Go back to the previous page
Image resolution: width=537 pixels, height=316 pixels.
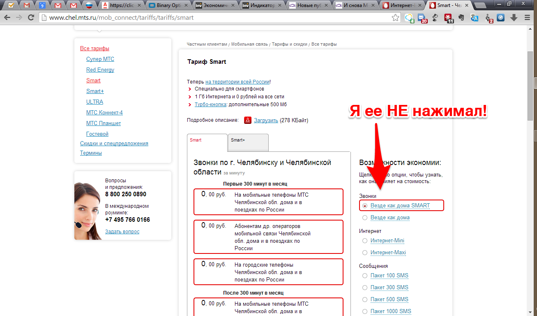(x=7, y=18)
